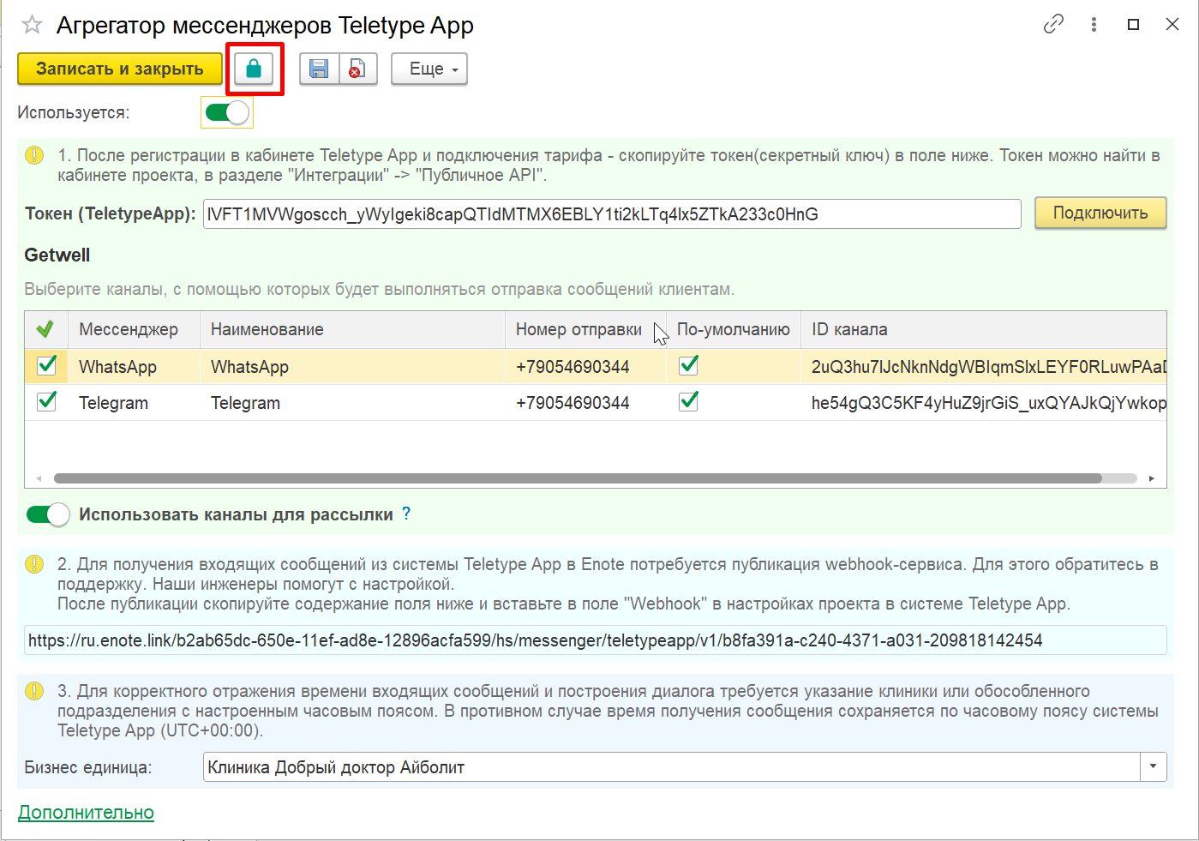
Task: Copy the link with the chain icon
Action: click(1053, 24)
